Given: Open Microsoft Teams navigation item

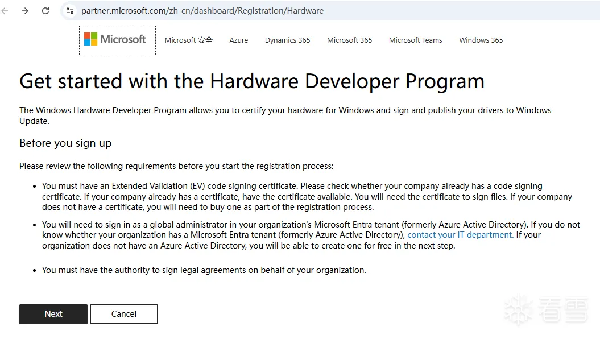Looking at the screenshot, I should (415, 40).
